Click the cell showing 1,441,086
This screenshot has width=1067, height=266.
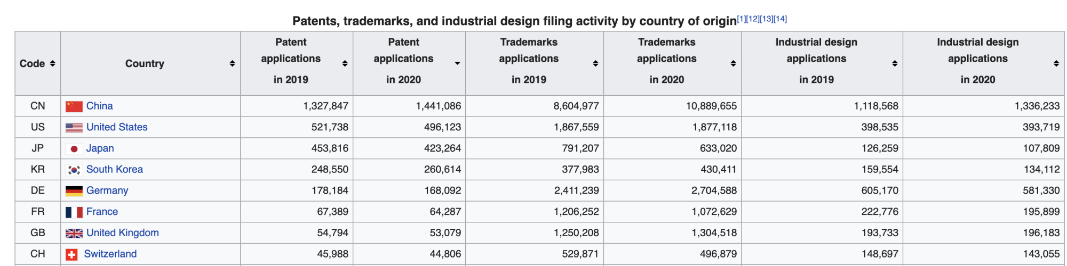438,106
